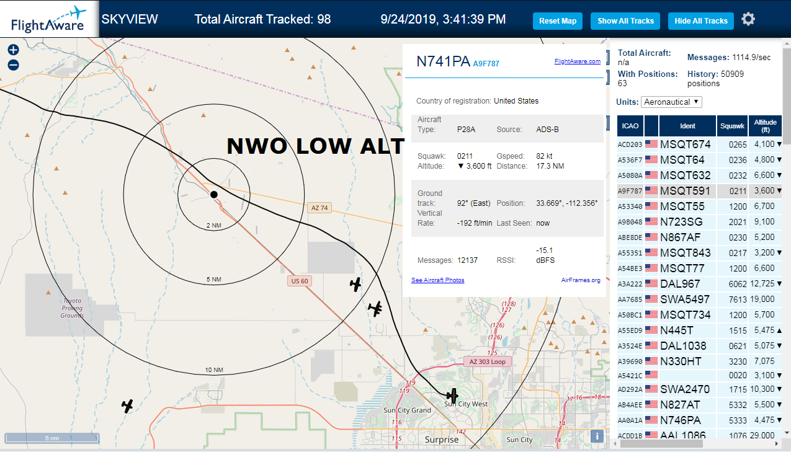
Task: Click altitude 9,100 in the N723SG row
Action: [764, 222]
